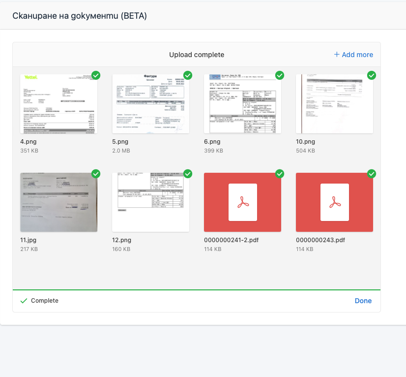Click the PDF icon for 0000000241-2.pdf

243,202
